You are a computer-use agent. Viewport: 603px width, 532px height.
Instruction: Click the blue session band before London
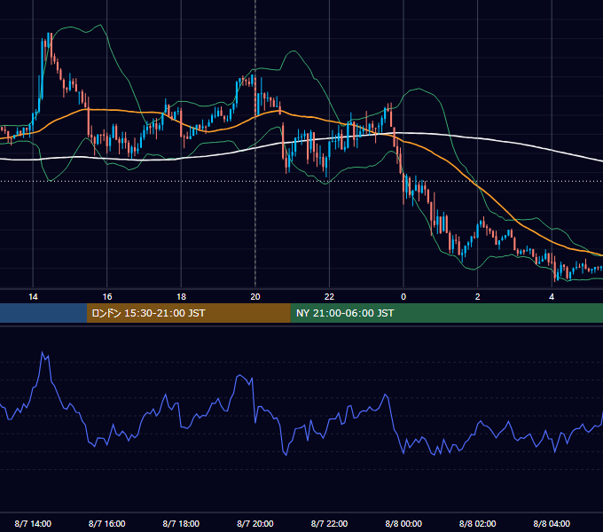tap(43, 313)
